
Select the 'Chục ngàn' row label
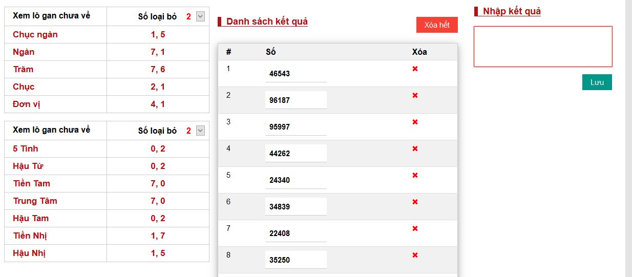point(35,35)
